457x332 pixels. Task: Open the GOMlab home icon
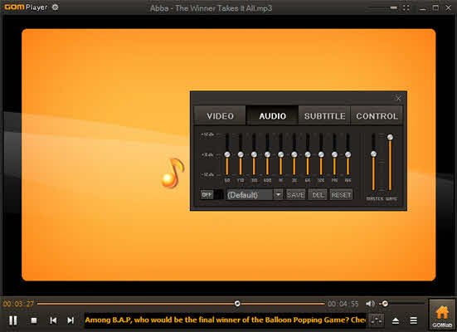(442, 315)
